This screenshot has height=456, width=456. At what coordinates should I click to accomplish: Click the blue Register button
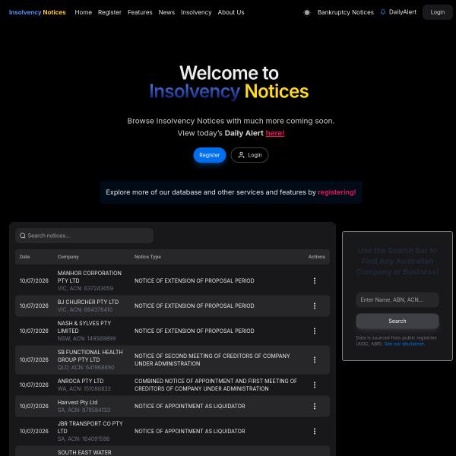pyautogui.click(x=210, y=155)
